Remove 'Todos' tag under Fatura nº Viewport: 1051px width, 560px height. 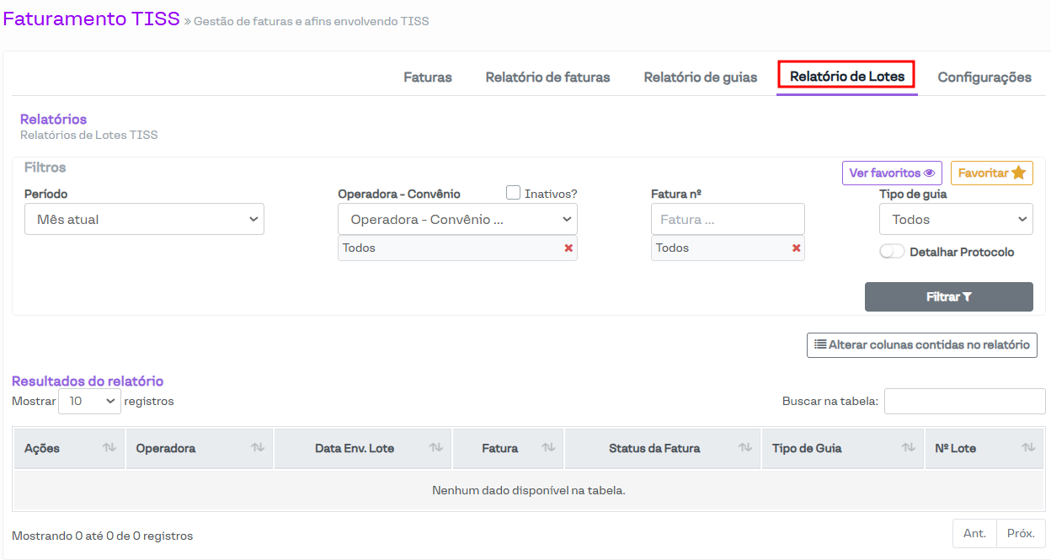click(796, 248)
